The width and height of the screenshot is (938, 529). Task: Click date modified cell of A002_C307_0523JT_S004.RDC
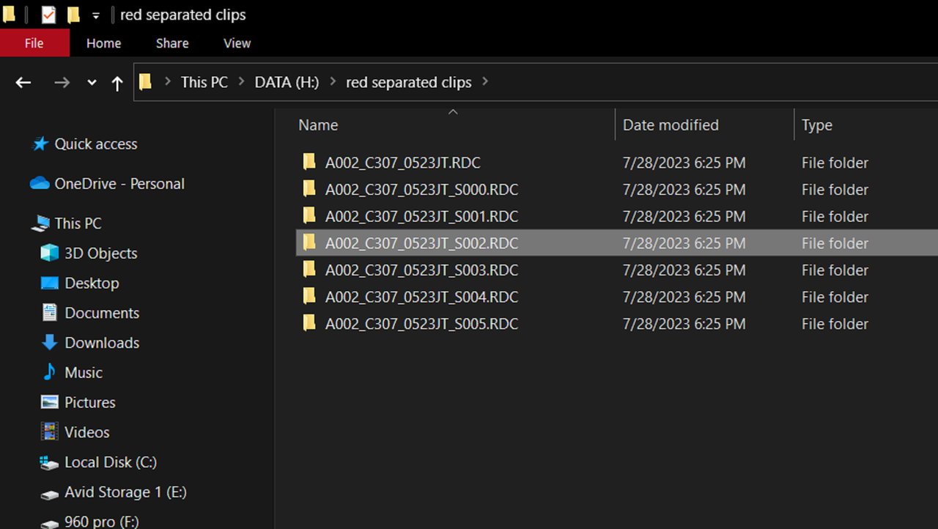point(684,297)
